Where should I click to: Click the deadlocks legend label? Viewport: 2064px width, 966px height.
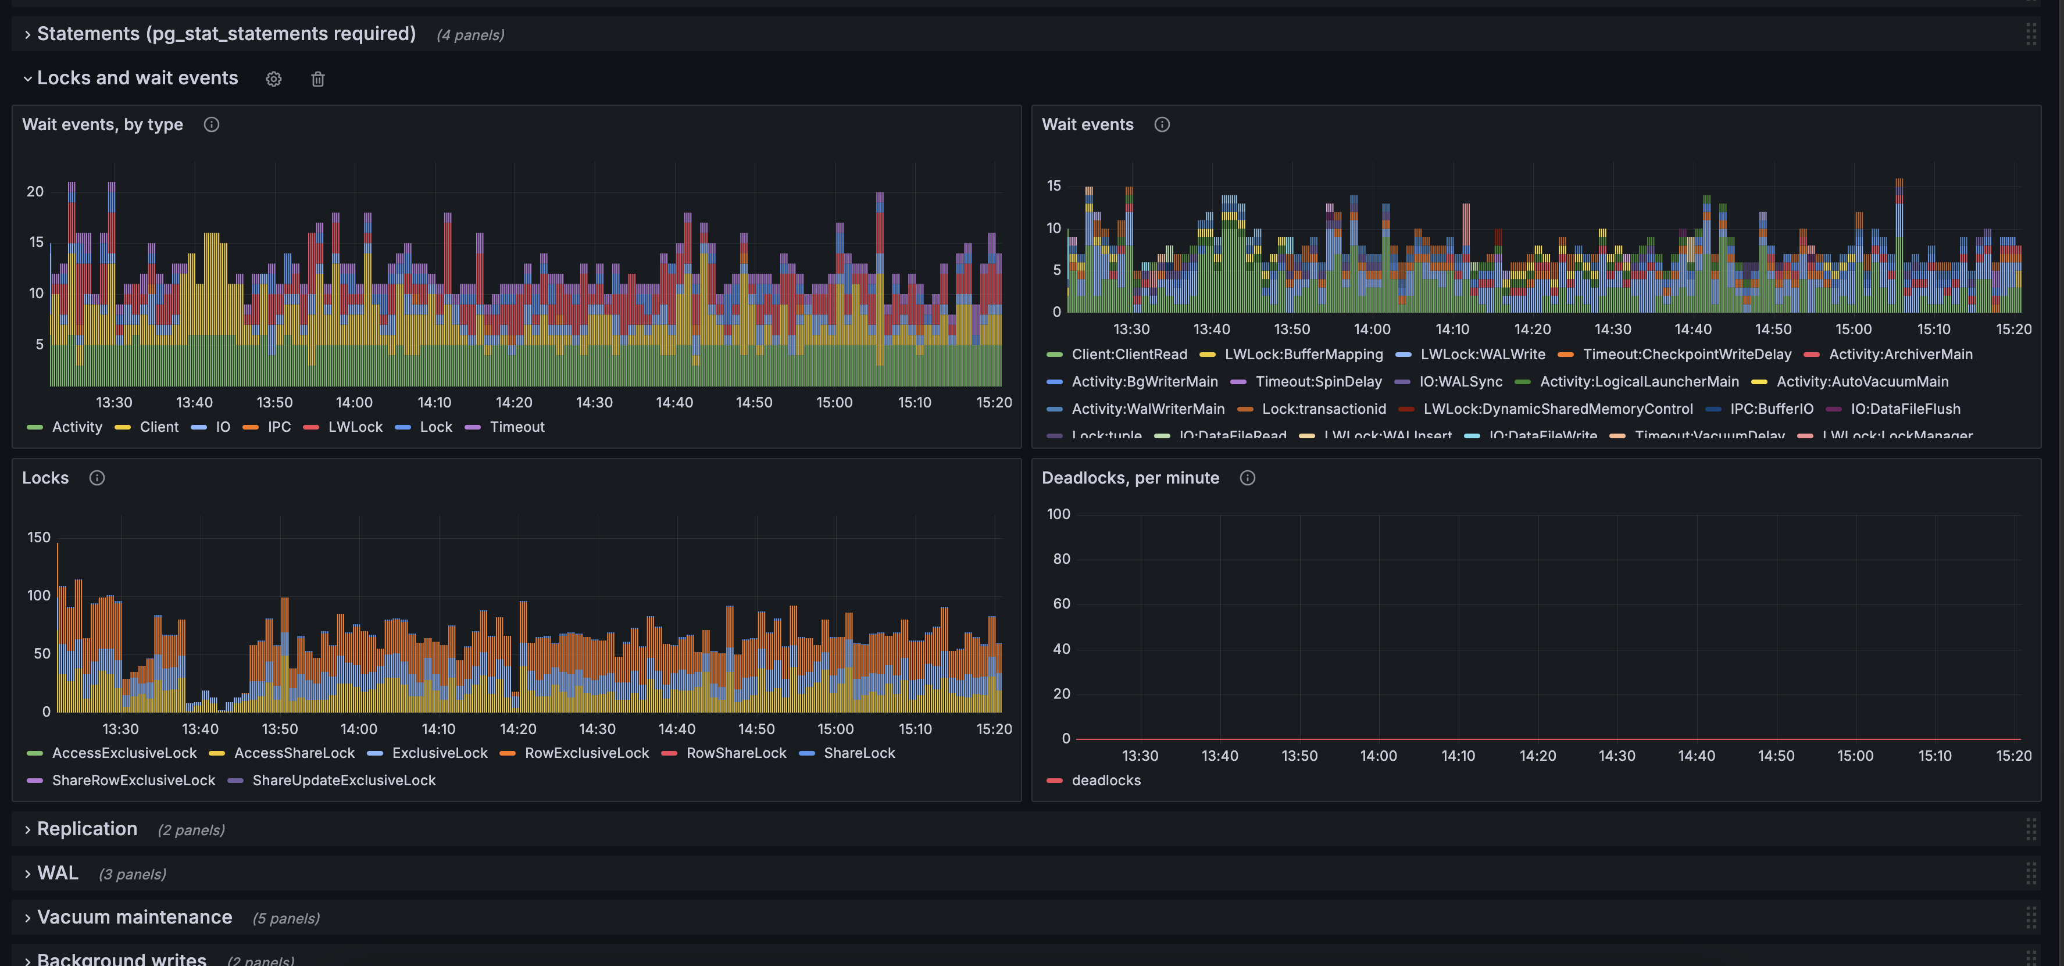click(x=1106, y=781)
